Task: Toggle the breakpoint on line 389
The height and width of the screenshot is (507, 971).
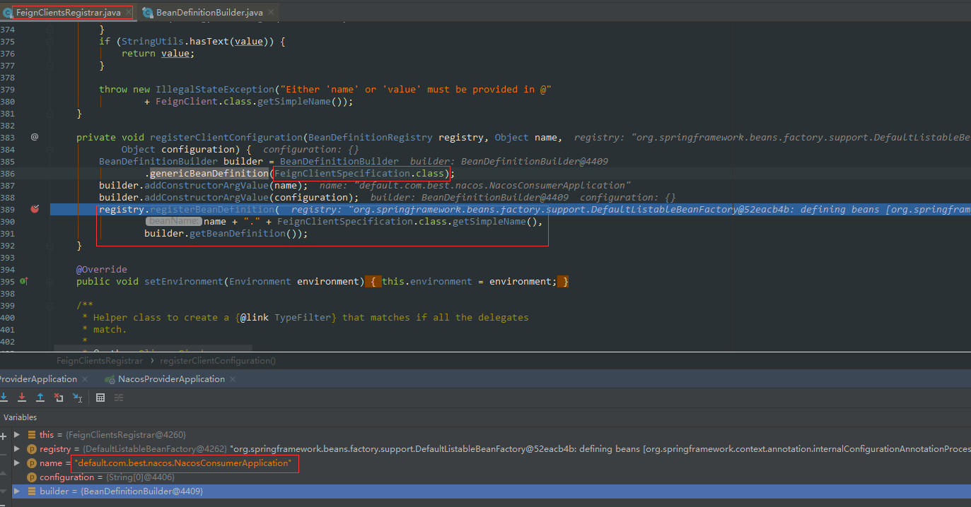Action: (x=35, y=209)
